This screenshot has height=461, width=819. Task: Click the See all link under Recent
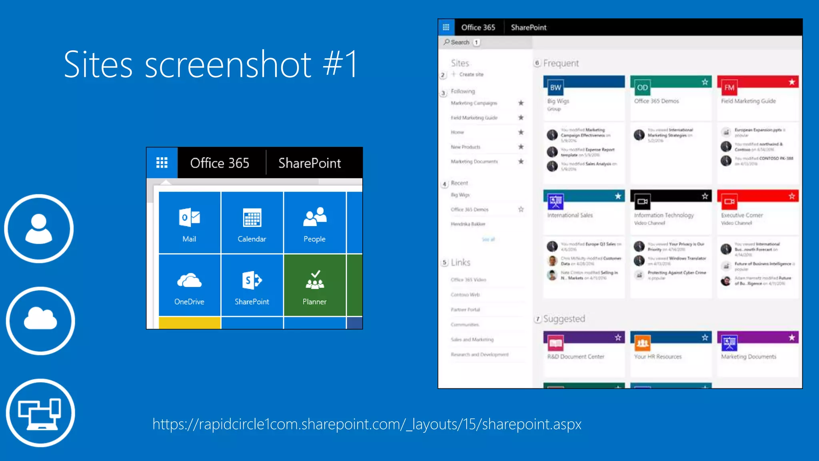(488, 239)
